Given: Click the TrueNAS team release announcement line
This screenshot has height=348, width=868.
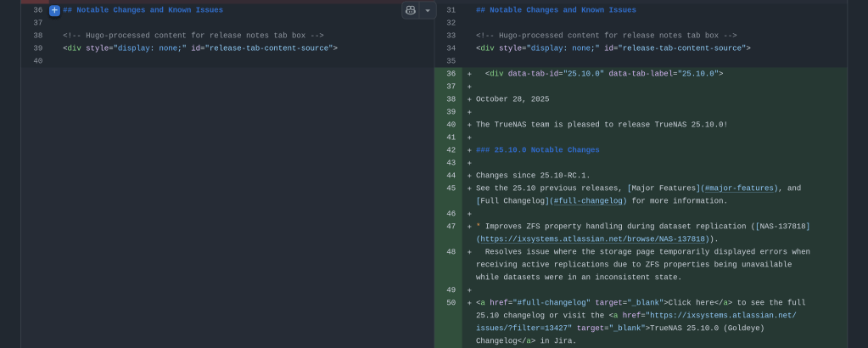Looking at the screenshot, I should click(x=602, y=125).
